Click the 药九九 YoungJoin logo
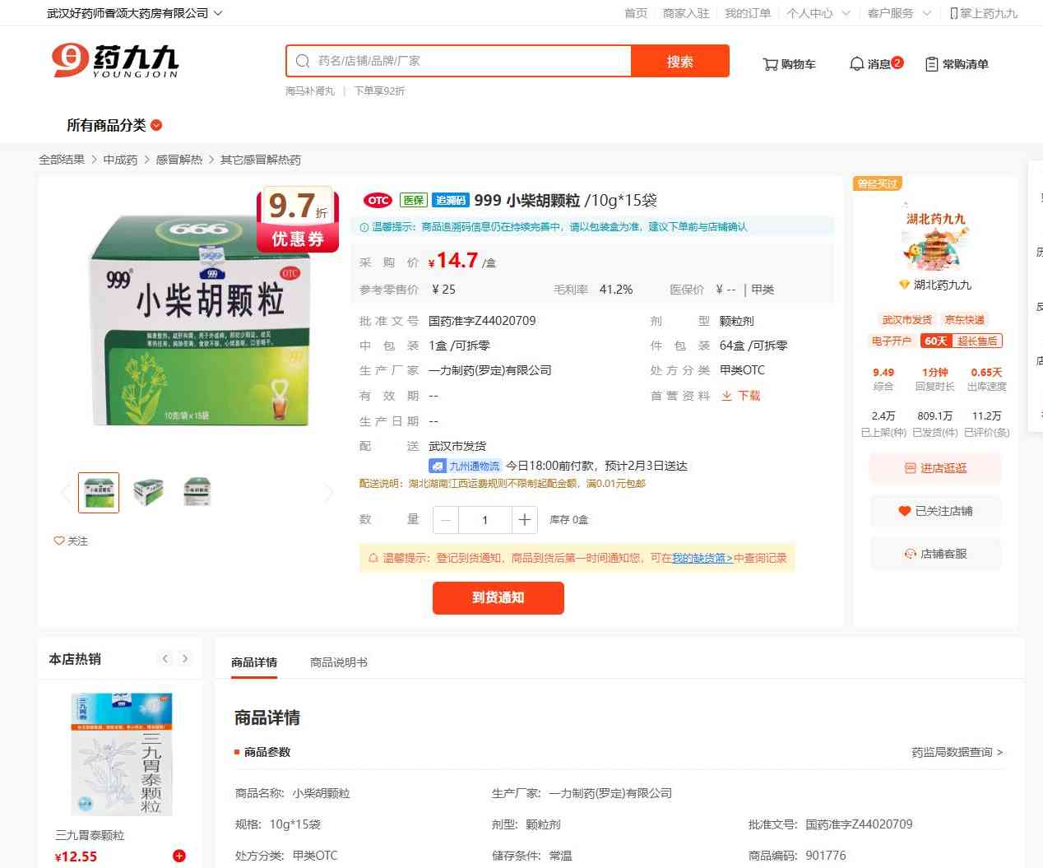Screen dimensions: 1043x868 click(x=115, y=61)
